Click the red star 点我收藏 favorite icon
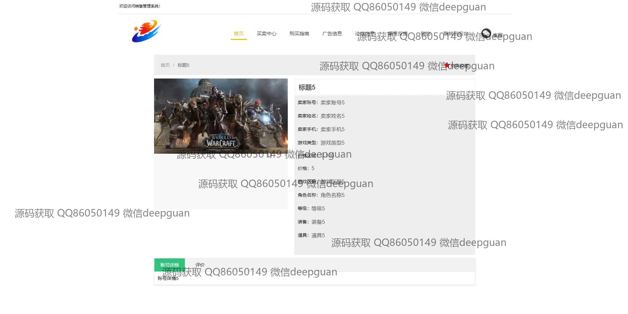Image resolution: width=628 pixels, height=314 pixels. pyautogui.click(x=447, y=65)
